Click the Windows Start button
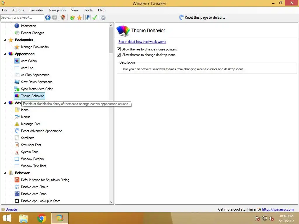The image size is (299, 224). [x=7, y=218]
